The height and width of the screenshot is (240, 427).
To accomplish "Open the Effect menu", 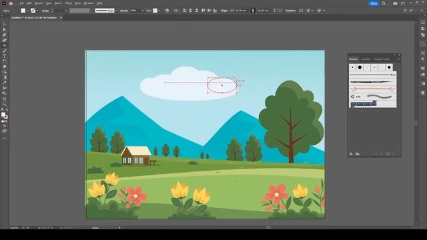I will pos(68,3).
